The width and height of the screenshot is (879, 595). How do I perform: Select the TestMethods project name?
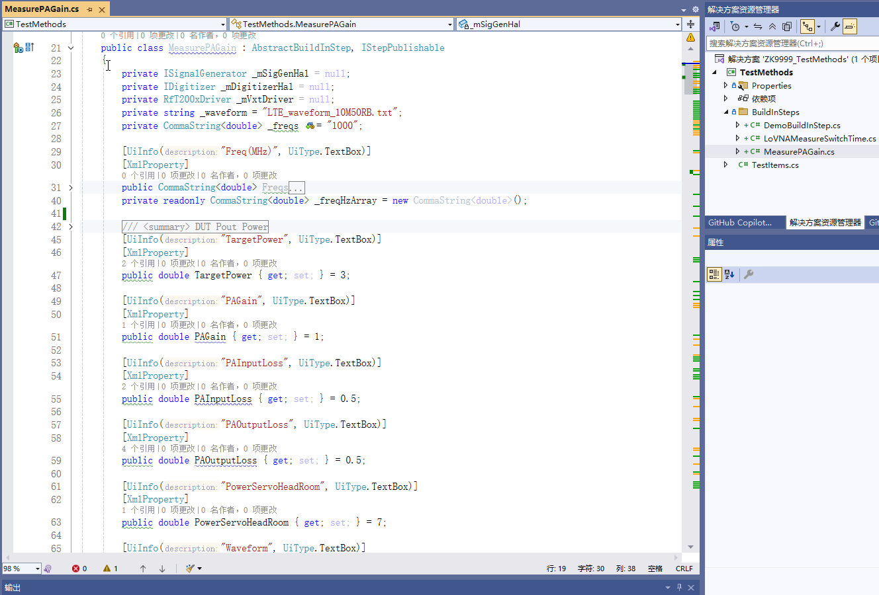(x=766, y=72)
